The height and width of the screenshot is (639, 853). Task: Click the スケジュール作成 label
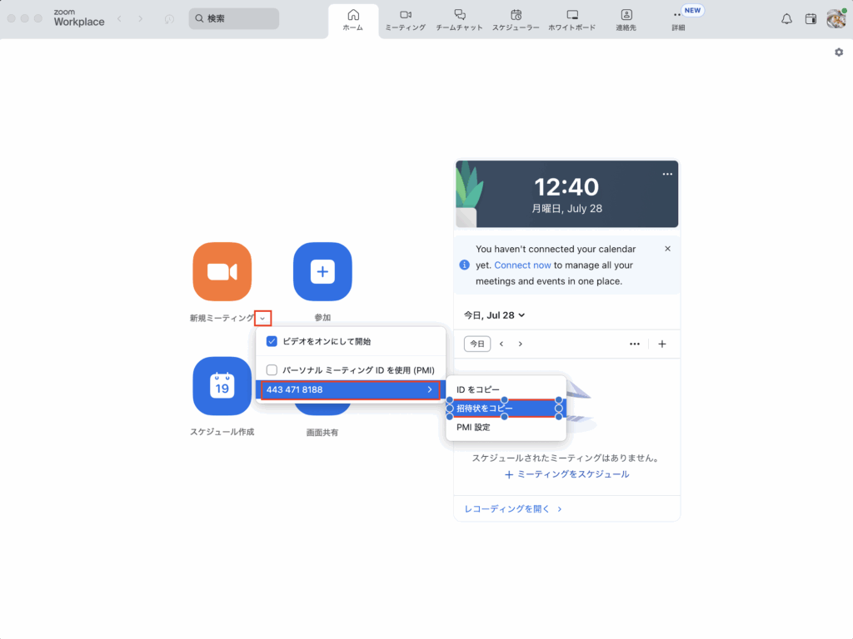[222, 432]
